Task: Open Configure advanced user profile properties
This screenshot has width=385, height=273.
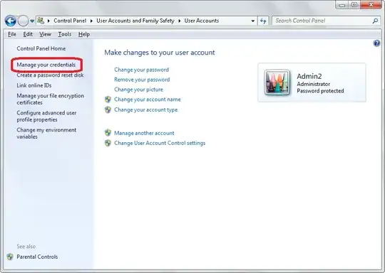Action: pyautogui.click(x=46, y=117)
